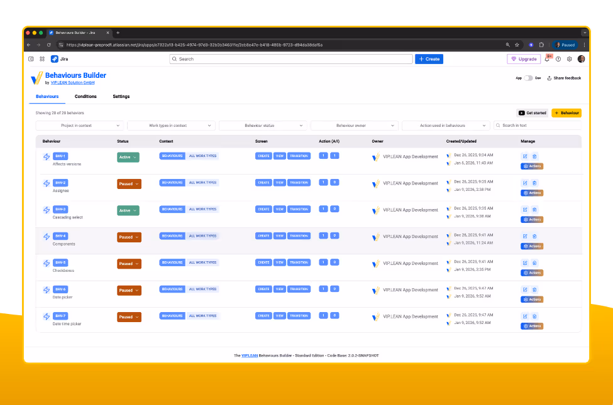Image resolution: width=613 pixels, height=405 pixels.
Task: Click the Jira logo
Action: tap(60, 59)
